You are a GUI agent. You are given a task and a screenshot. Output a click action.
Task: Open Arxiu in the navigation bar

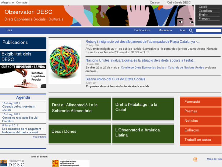pos(183,30)
